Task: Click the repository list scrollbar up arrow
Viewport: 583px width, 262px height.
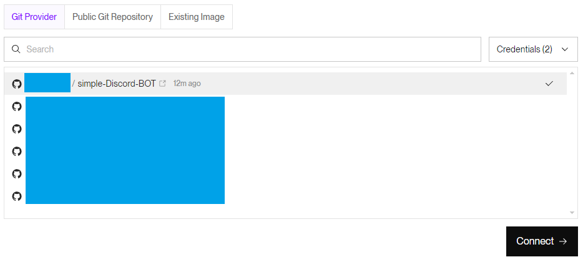Action: 572,73
